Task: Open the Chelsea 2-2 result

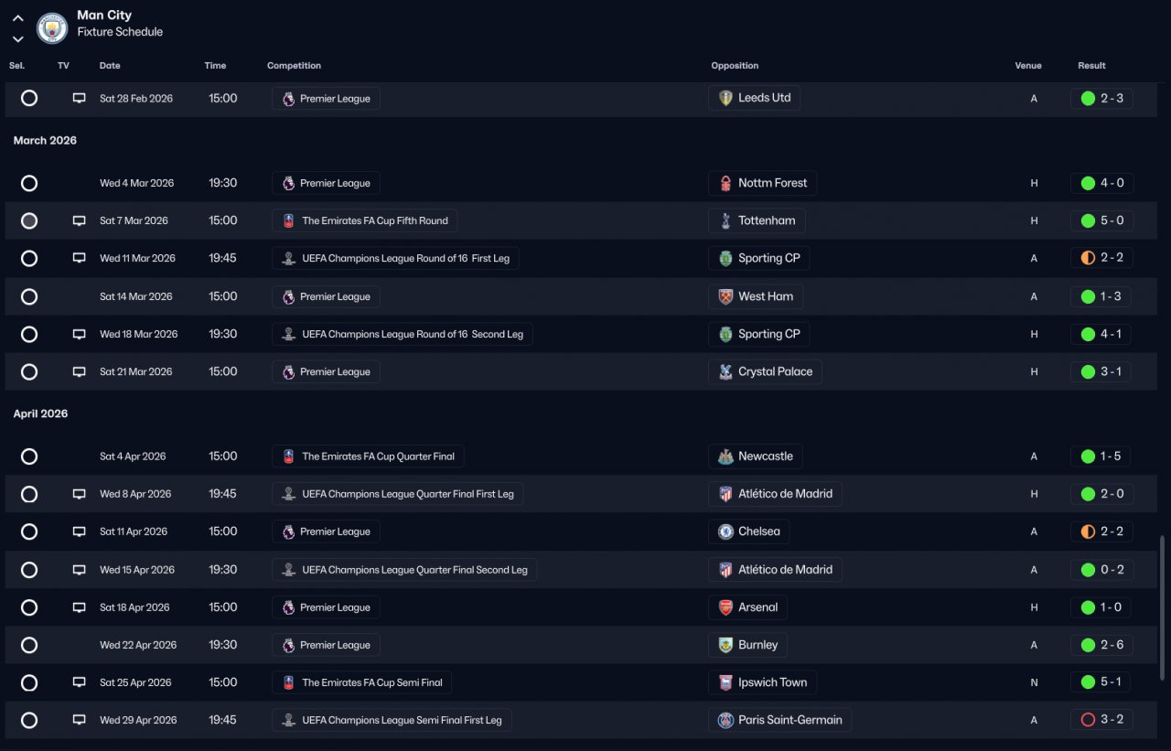Action: click(x=1101, y=531)
